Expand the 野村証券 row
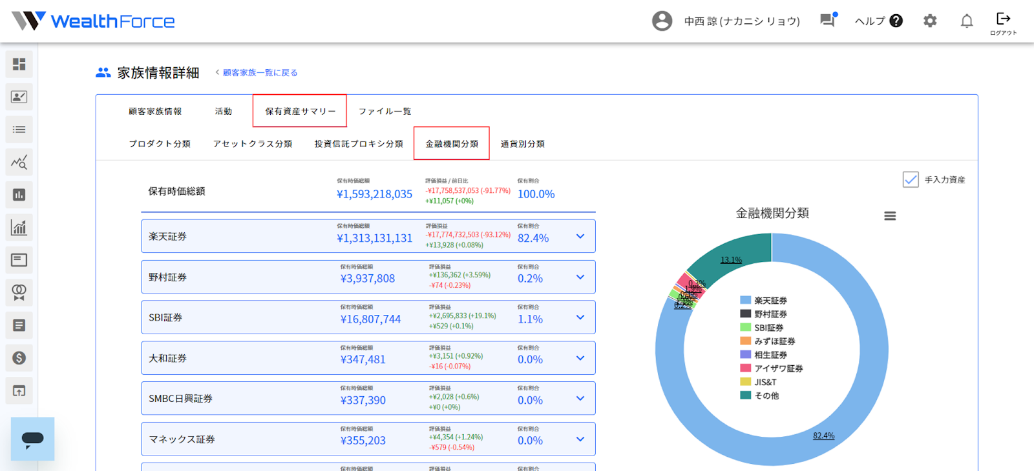The width and height of the screenshot is (1034, 471). [x=580, y=277]
